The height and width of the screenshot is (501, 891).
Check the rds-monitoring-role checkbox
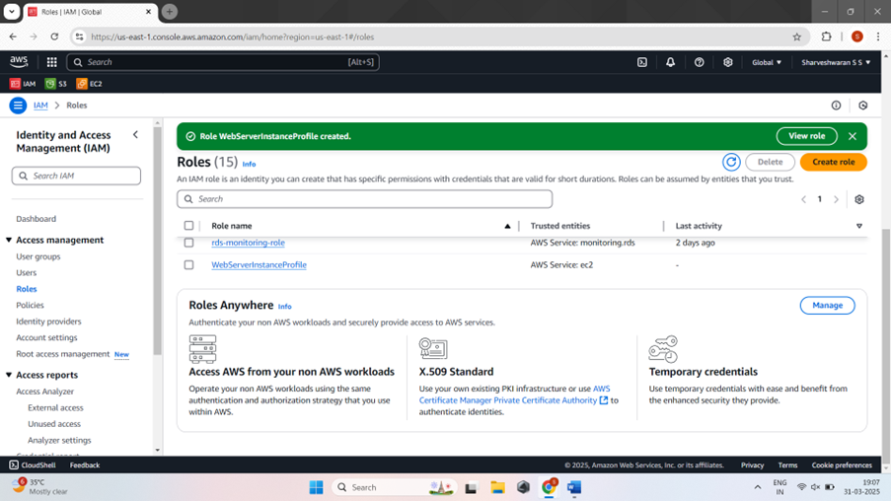[x=188, y=243]
